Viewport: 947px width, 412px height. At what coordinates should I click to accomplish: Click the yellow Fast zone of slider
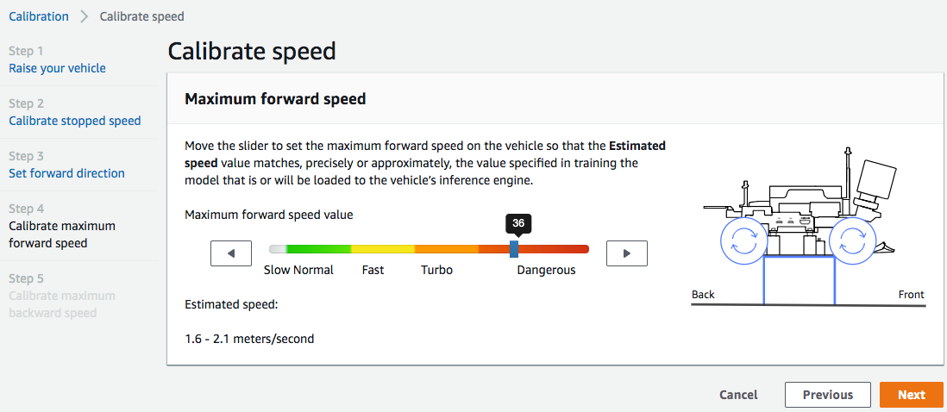(x=382, y=249)
